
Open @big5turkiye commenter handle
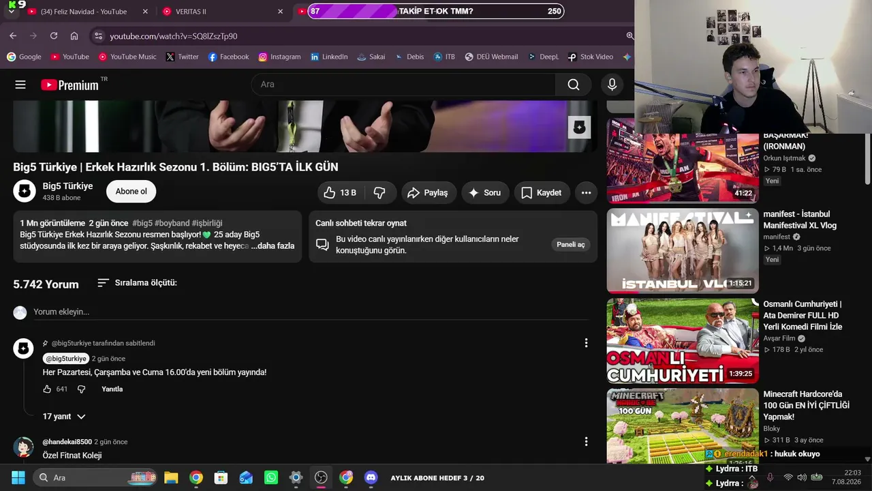coord(66,359)
